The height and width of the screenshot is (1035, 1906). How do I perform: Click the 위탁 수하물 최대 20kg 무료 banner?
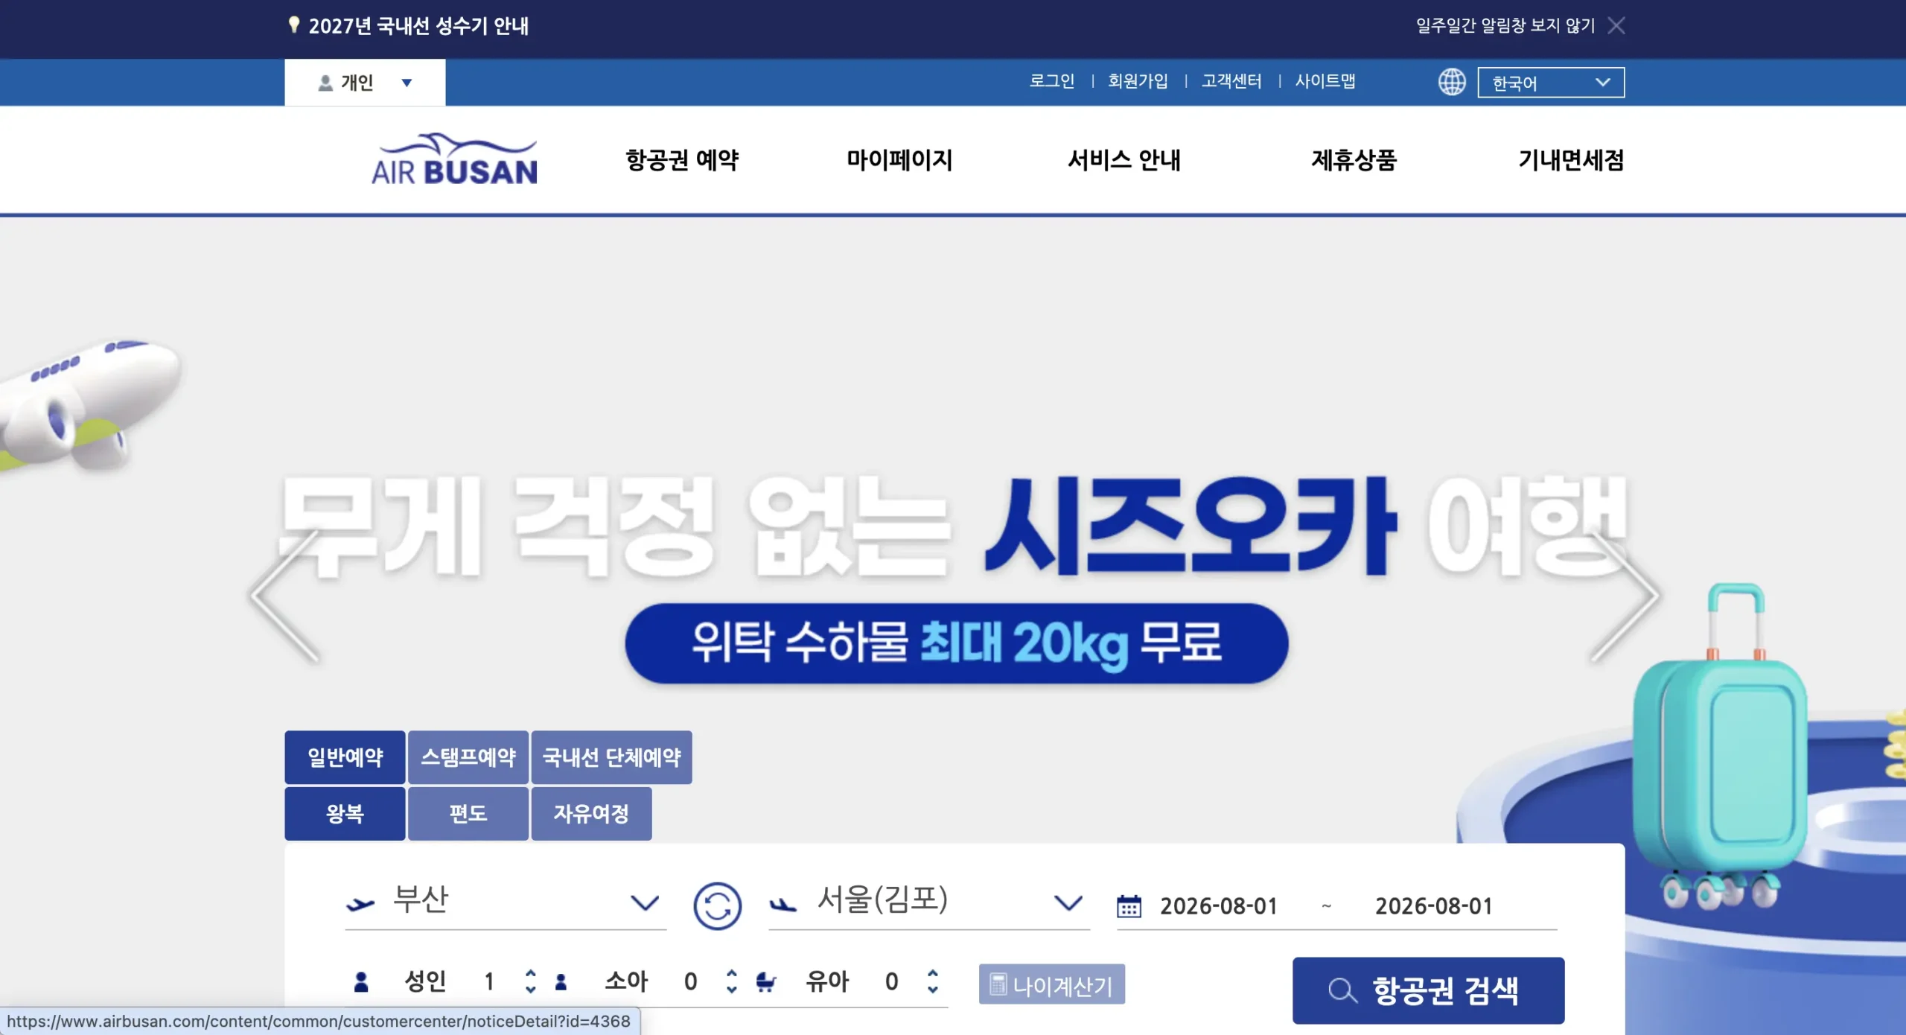pos(957,643)
